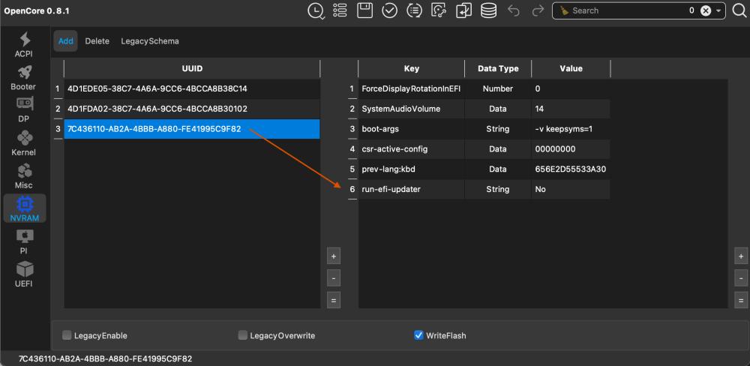Switch to the Delete tab

click(x=97, y=41)
